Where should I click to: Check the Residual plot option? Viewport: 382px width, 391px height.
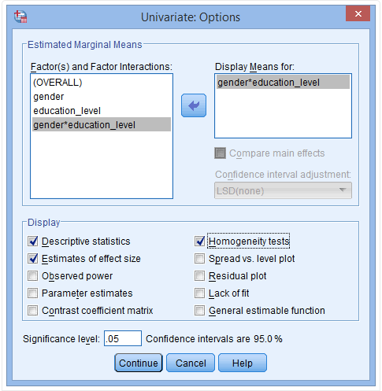200,276
